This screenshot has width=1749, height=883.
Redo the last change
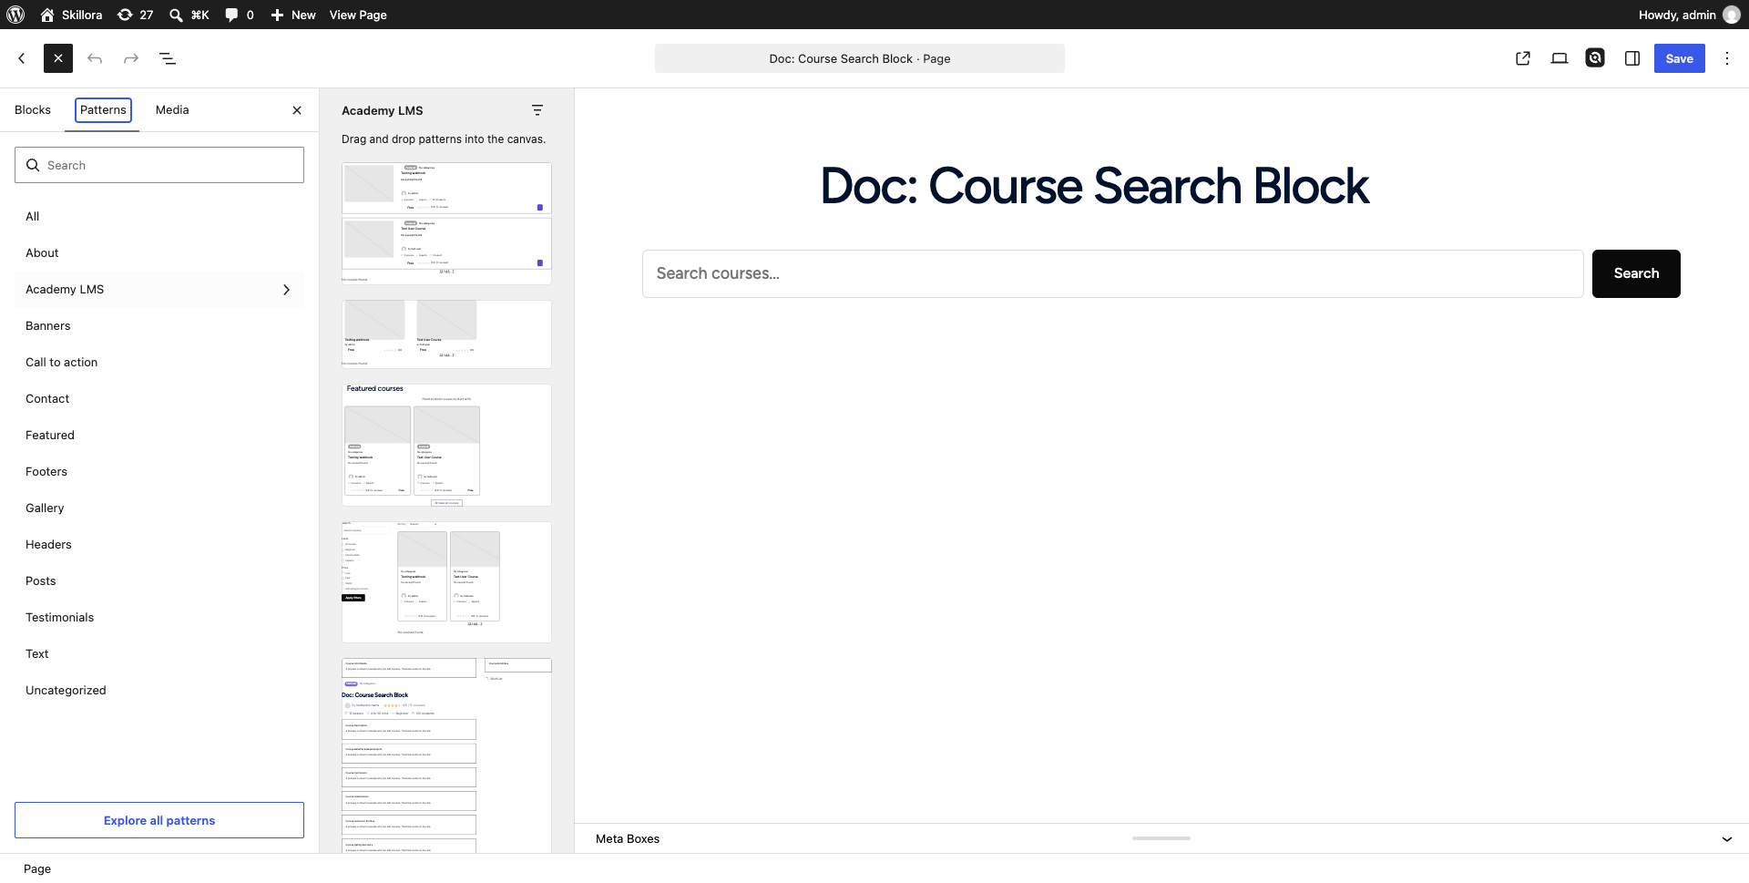[131, 58]
